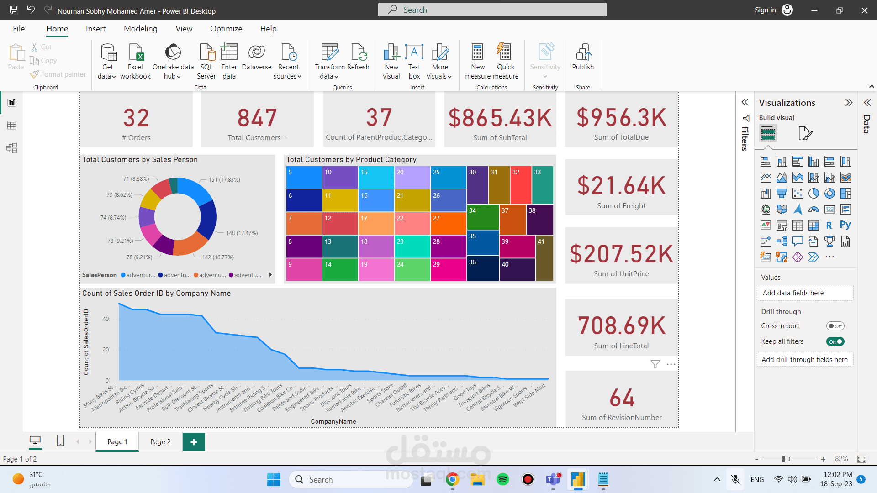Viewport: 877px width, 493px height.
Task: Select the Matrix visual
Action: pyautogui.click(x=814, y=226)
